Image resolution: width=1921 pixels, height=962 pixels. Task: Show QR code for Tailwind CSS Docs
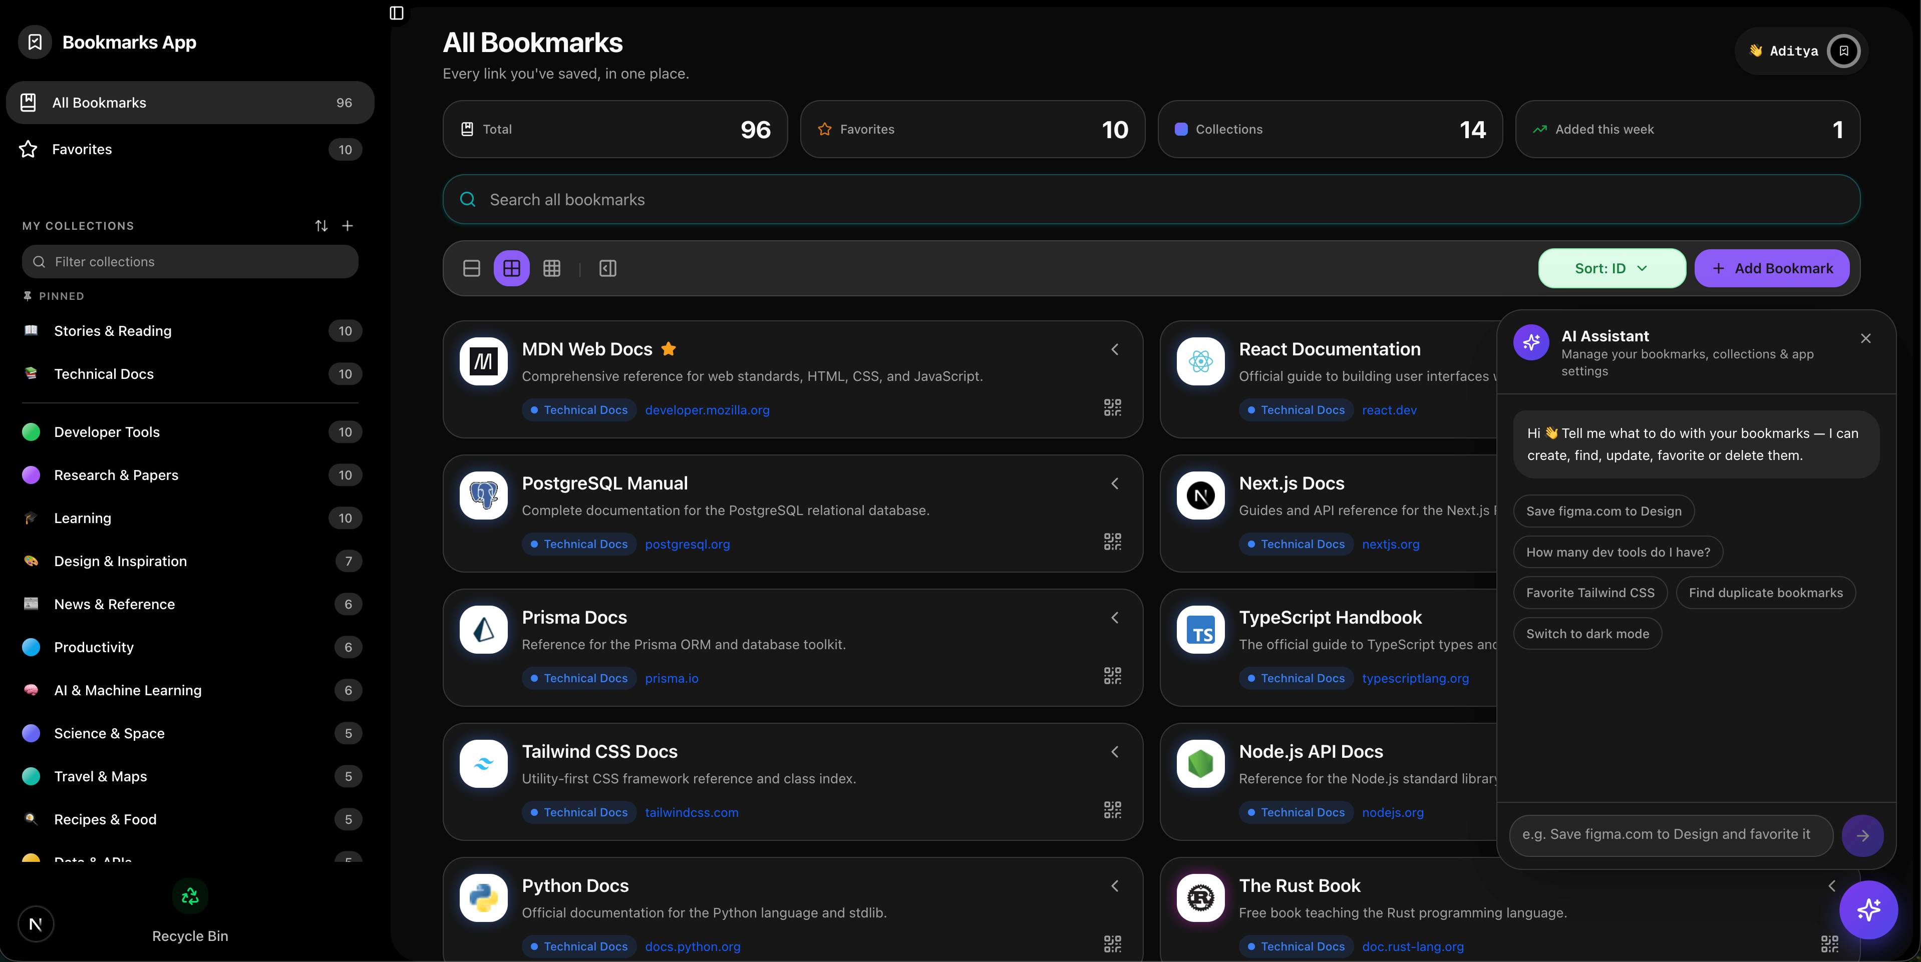pyautogui.click(x=1113, y=810)
